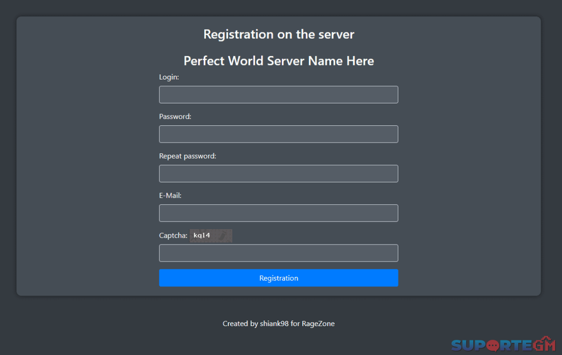
Task: Click into the E-Mail input box
Action: (278, 213)
